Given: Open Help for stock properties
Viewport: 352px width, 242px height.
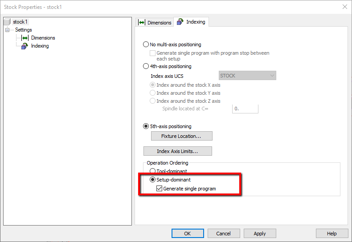Looking at the screenshot, I should 332,234.
